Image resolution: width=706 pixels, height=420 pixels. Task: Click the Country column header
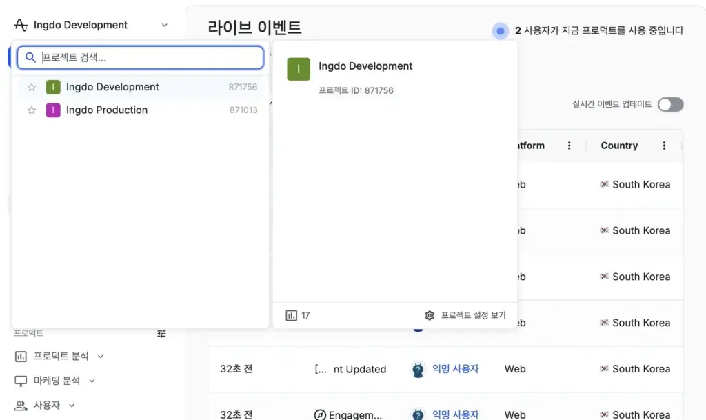click(619, 146)
